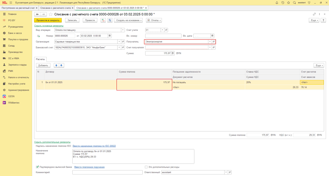Select Ставка НДС 20% cell
The height and width of the screenshot is (176, 329).
pyautogui.click(x=272, y=82)
